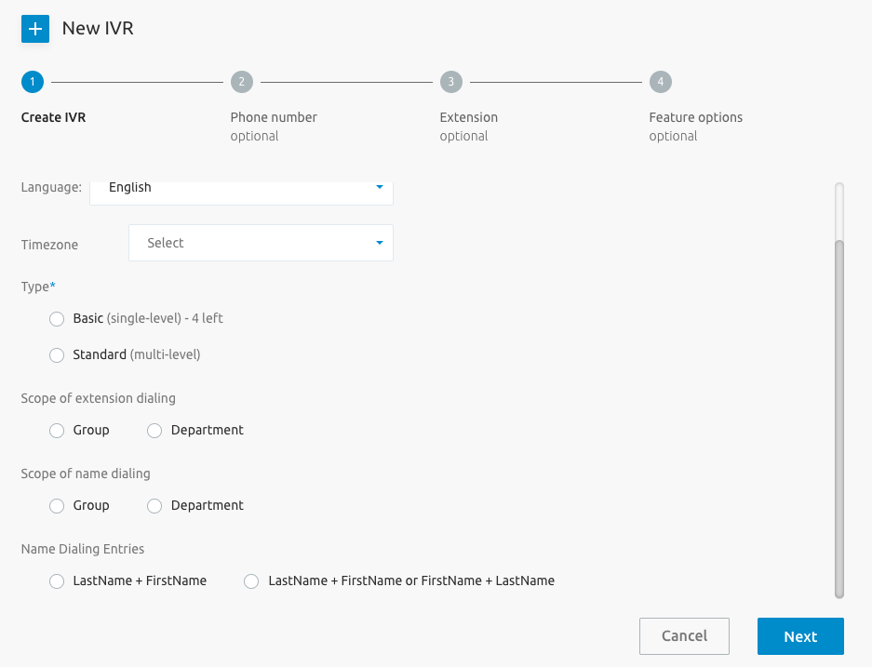Select the Standard multi-level type

coord(57,354)
